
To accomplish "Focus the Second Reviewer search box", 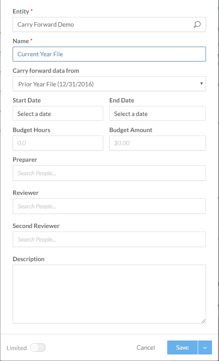I will click(109, 239).
